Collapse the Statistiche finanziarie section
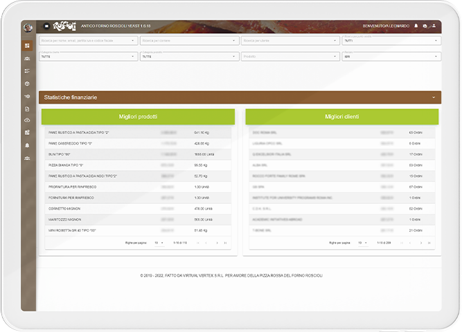This screenshot has width=462, height=332. tap(434, 98)
